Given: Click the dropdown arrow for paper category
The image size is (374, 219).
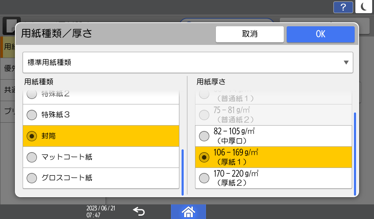Looking at the screenshot, I should click(x=346, y=62).
